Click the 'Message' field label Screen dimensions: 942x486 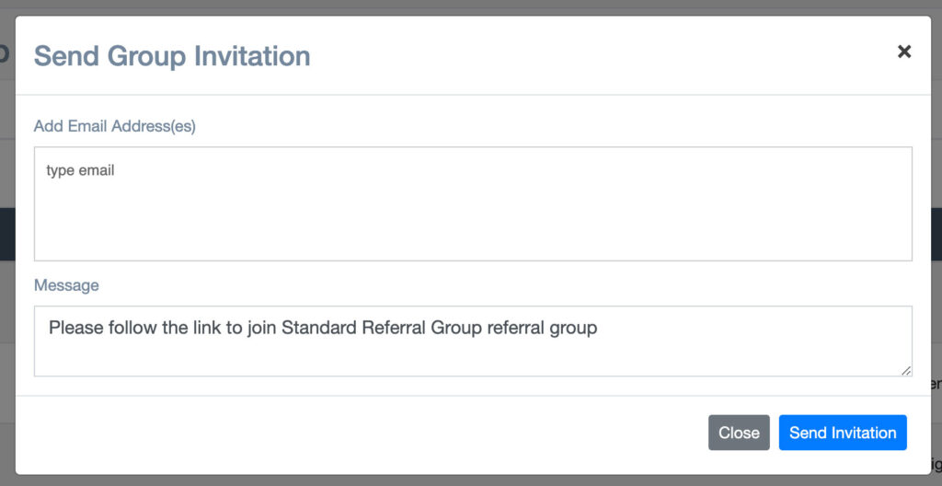click(x=66, y=285)
